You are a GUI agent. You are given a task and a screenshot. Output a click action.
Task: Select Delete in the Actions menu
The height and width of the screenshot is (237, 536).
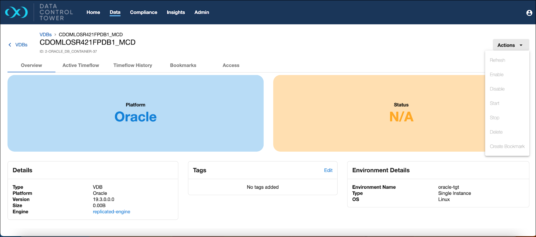(x=496, y=132)
